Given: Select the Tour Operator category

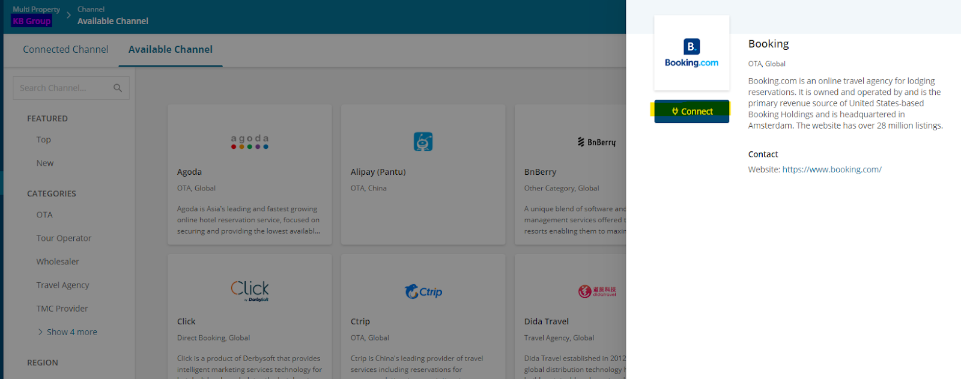Looking at the screenshot, I should pos(64,238).
